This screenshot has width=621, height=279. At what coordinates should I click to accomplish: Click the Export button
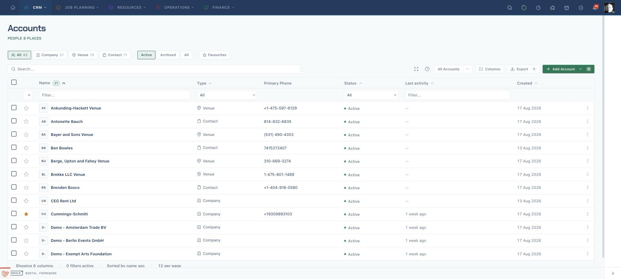pyautogui.click(x=523, y=69)
